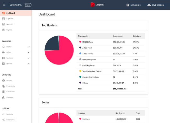Viewport: 170px width, 123px height.
Task: Click the Versions compare icon
Action: tap(3, 114)
